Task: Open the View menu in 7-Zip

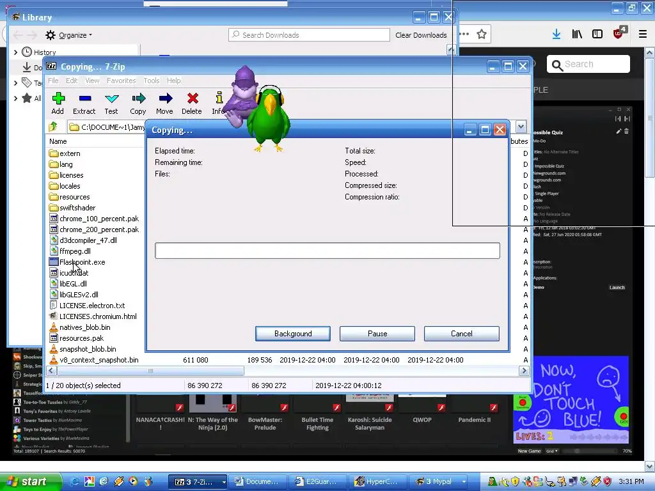Action: pyautogui.click(x=92, y=81)
